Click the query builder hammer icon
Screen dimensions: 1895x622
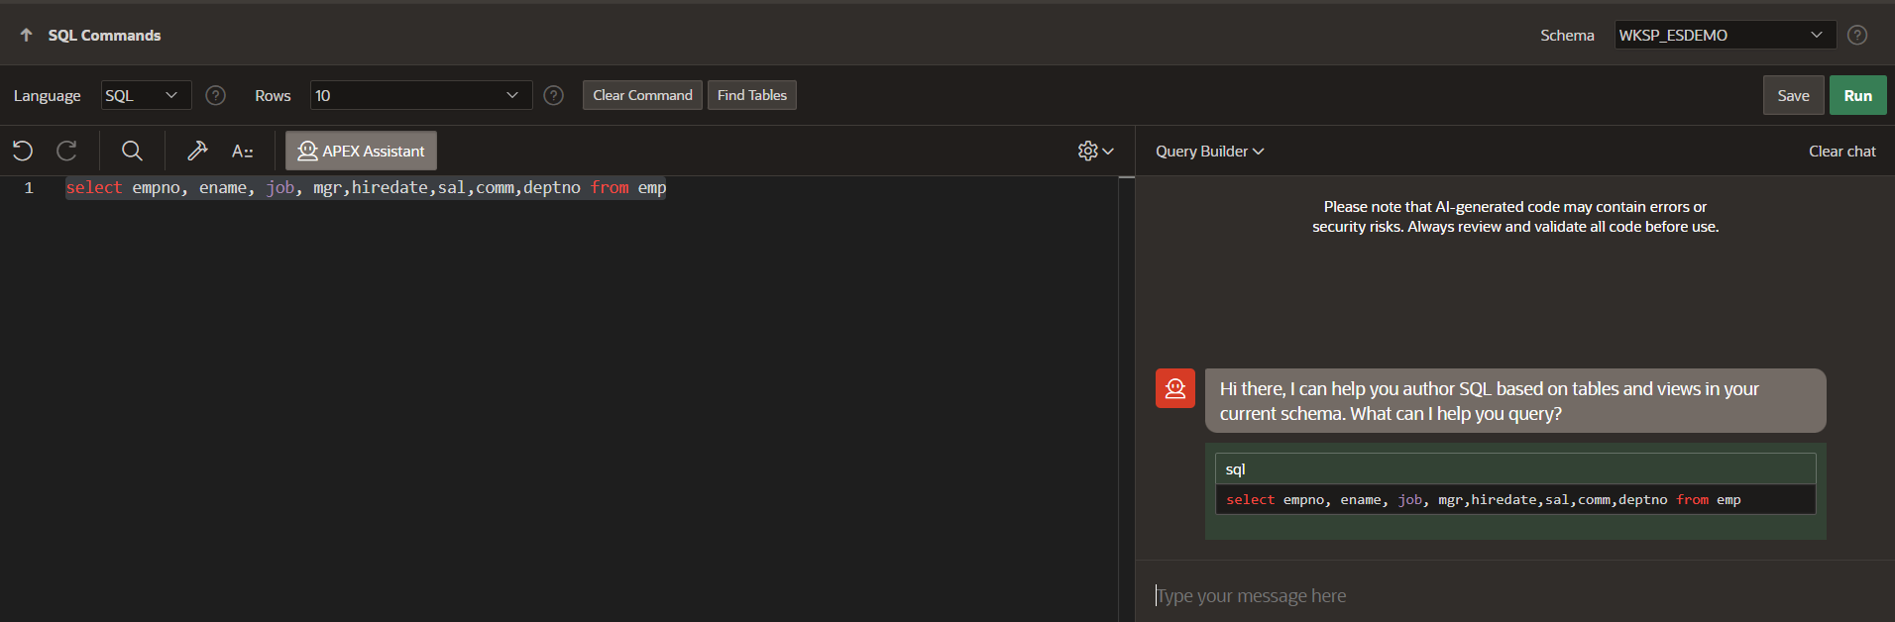(x=197, y=151)
